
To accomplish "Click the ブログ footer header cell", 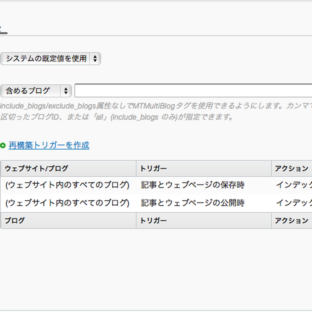I will [x=15, y=221].
